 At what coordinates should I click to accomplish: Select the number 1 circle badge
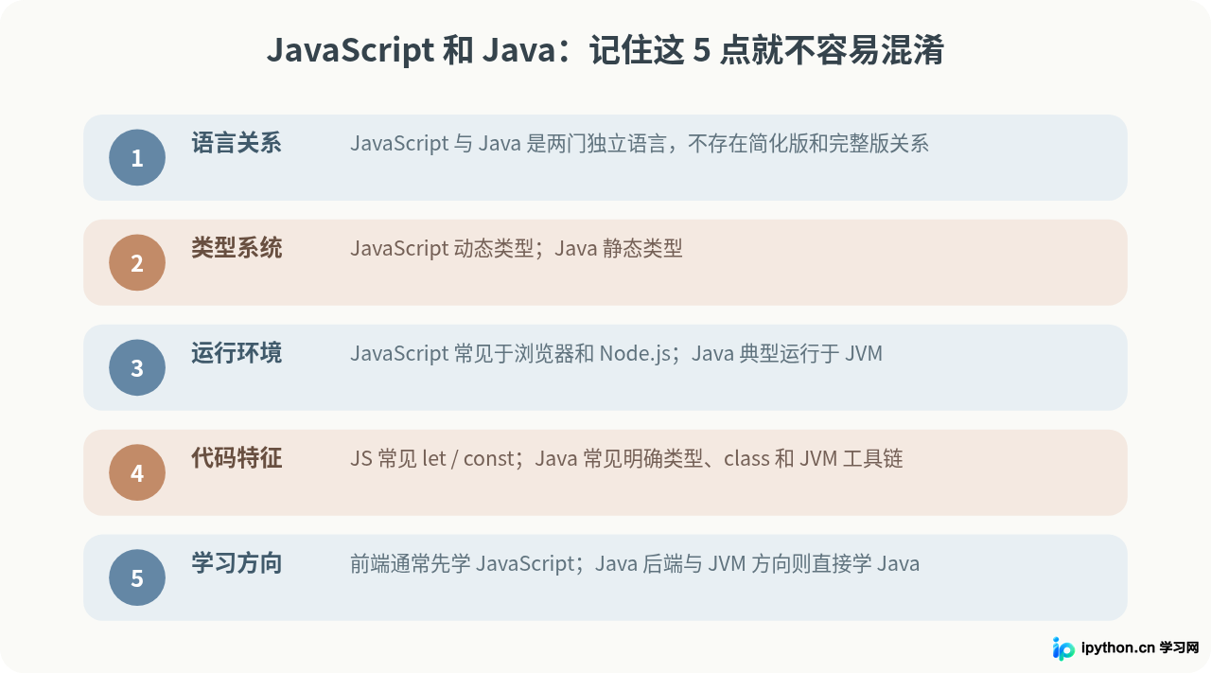pos(137,157)
